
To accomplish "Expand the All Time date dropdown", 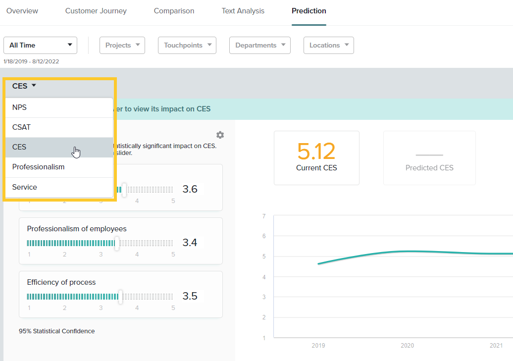I will [40, 45].
